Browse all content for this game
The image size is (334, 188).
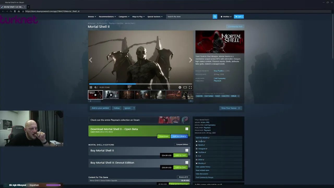[x=183, y=177]
